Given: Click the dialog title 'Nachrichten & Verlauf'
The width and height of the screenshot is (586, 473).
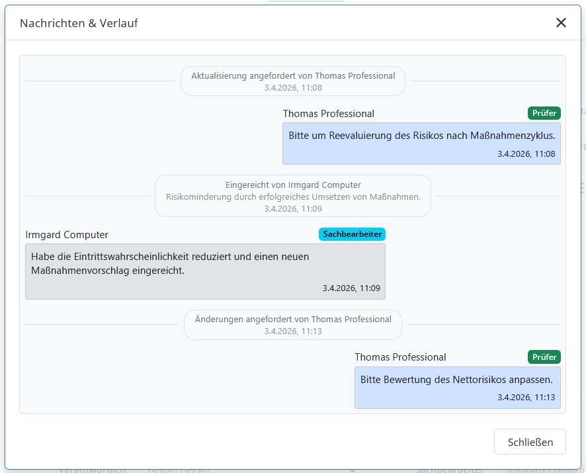Looking at the screenshot, I should 79,23.
